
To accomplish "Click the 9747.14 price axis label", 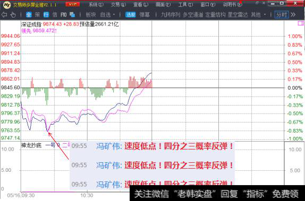I will [10, 138].
